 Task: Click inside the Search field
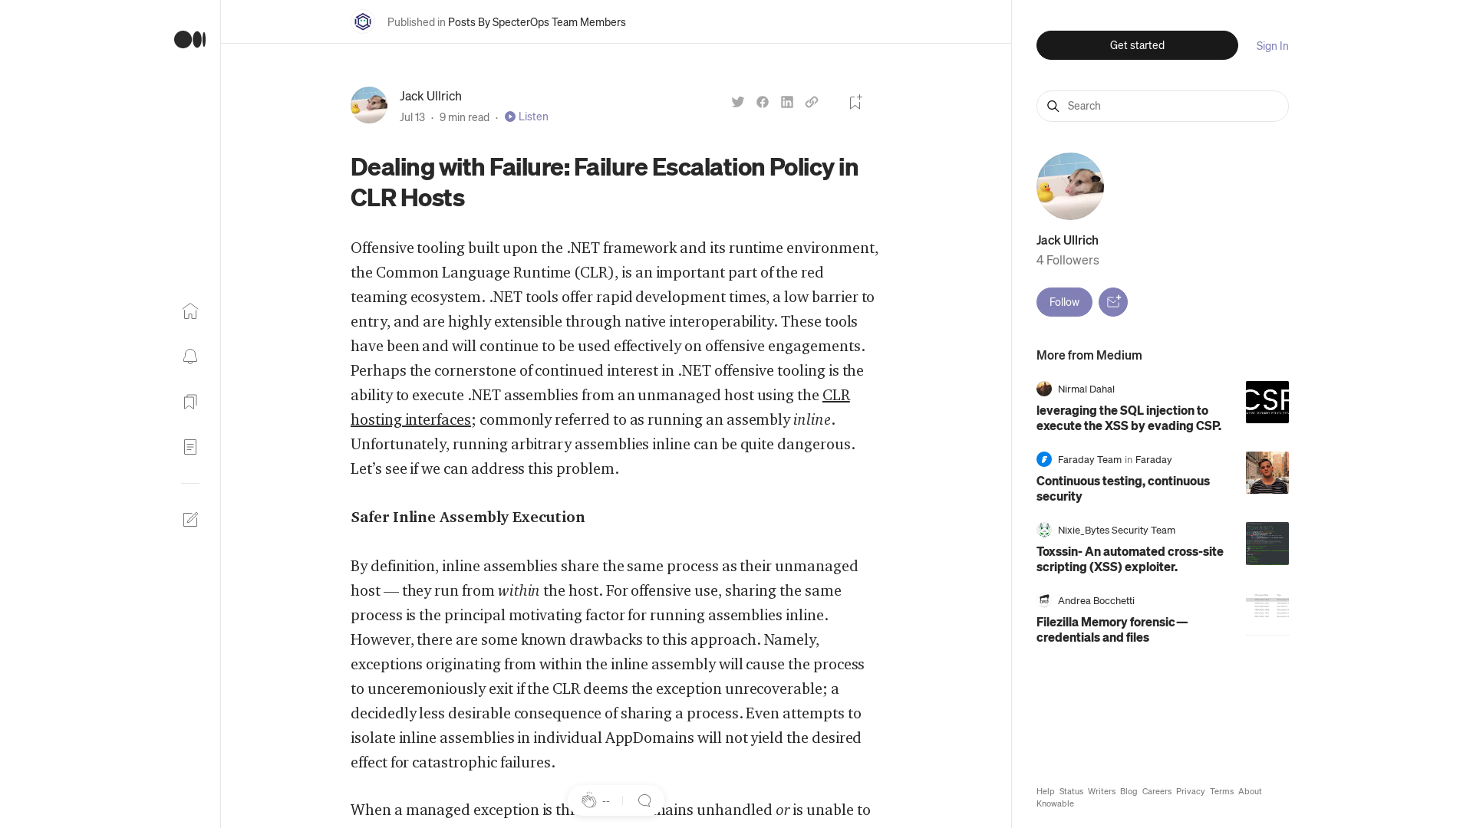(x=1162, y=106)
